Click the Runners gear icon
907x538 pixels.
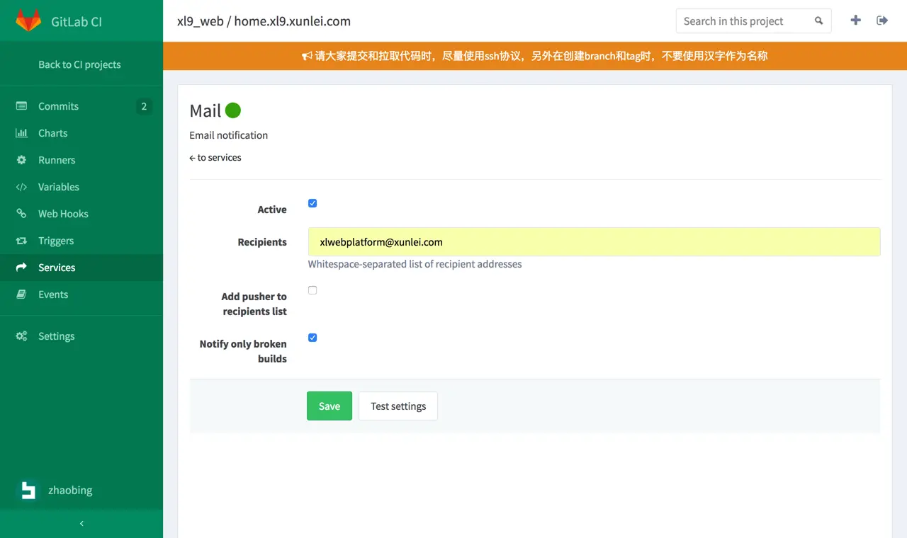pos(21,160)
